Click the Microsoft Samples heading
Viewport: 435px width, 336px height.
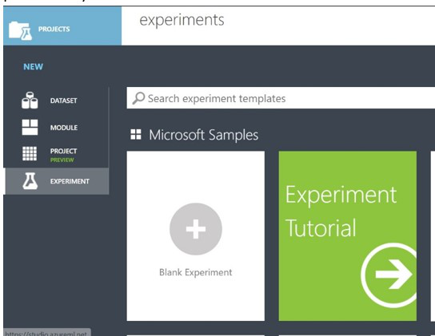pyautogui.click(x=204, y=135)
